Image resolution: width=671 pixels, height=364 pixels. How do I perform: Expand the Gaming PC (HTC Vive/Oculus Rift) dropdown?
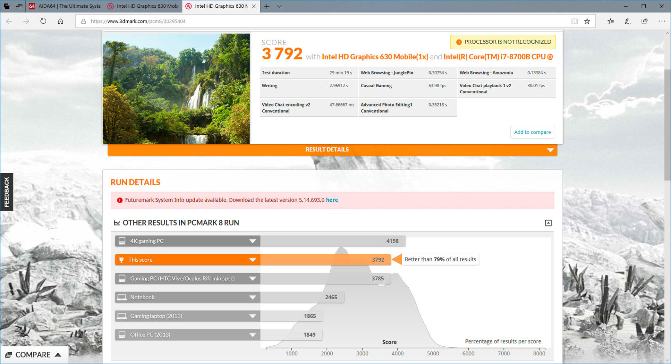pos(252,279)
